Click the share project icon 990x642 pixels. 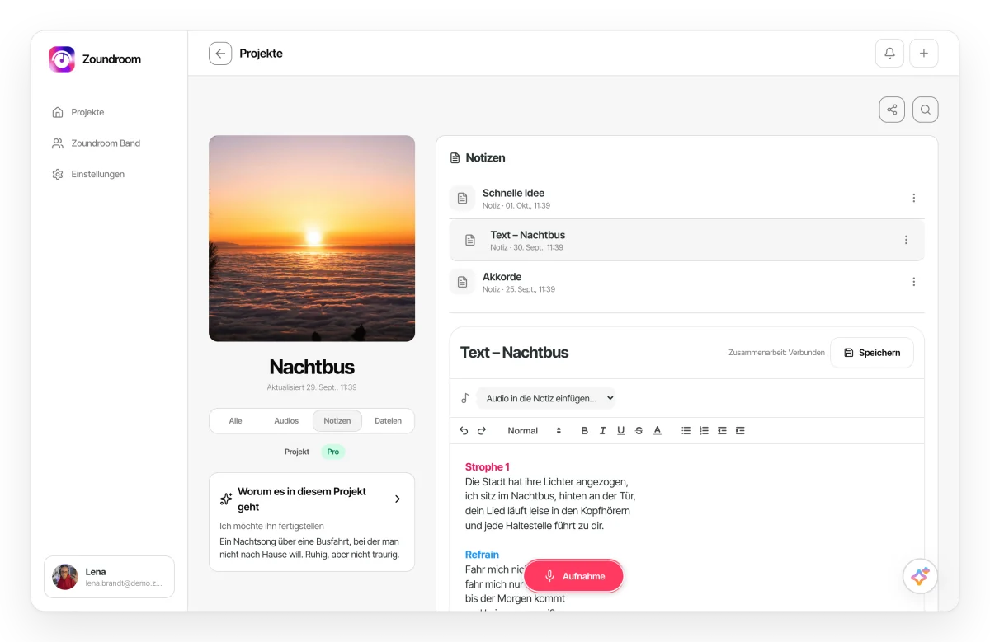coord(892,110)
